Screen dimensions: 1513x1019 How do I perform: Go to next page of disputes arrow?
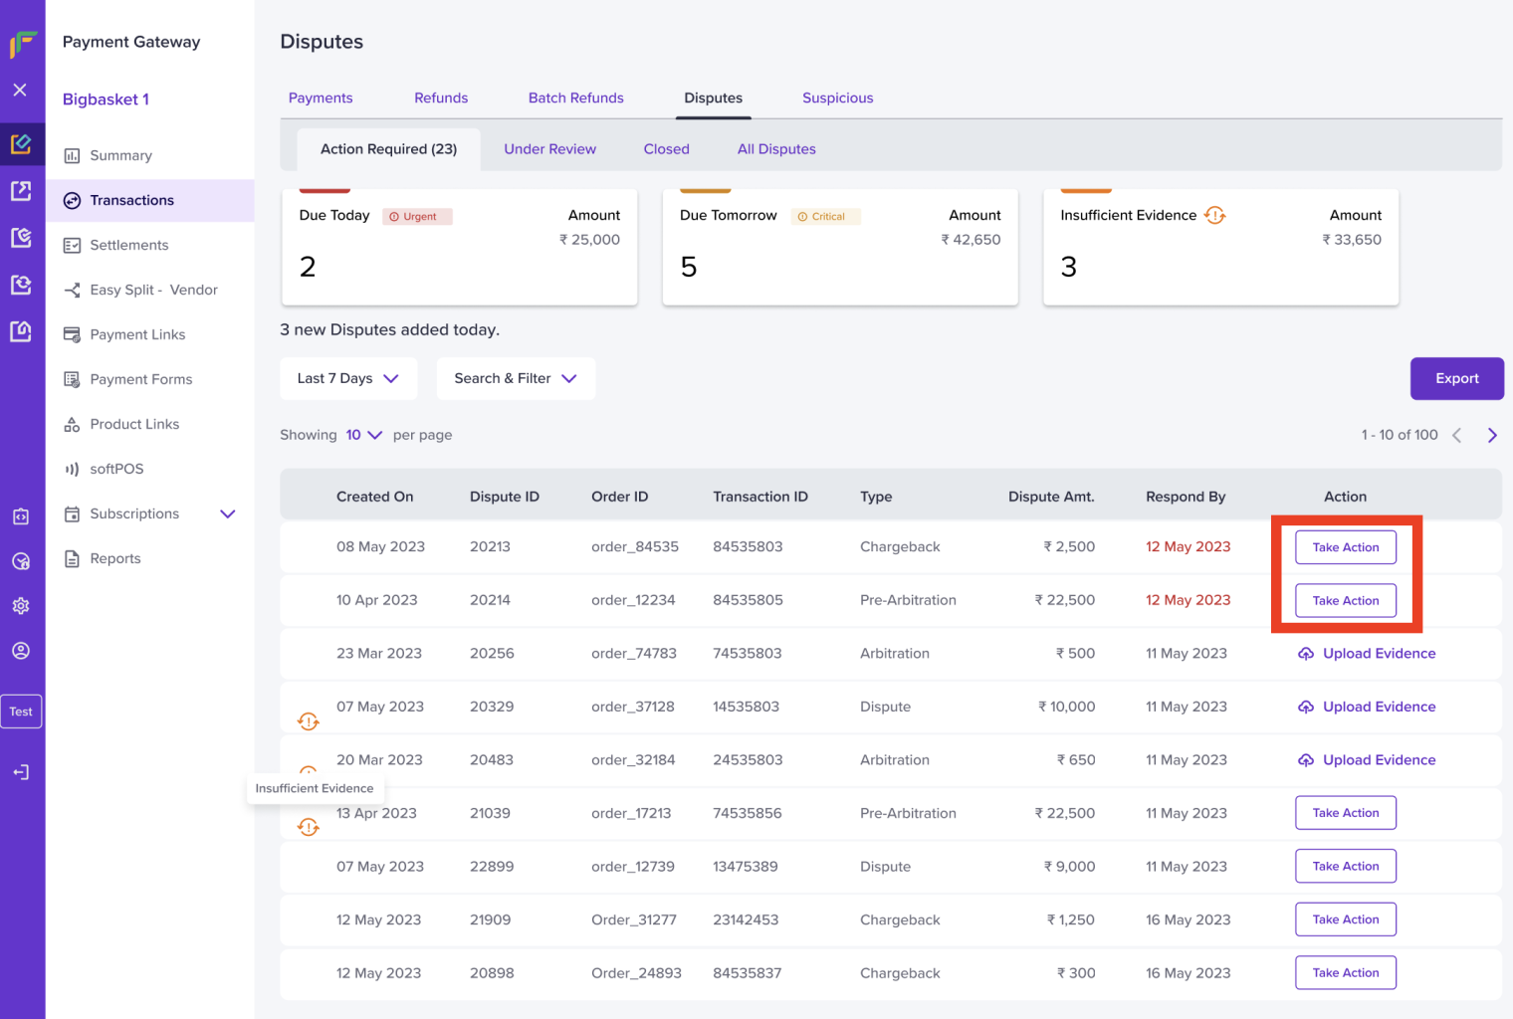[x=1492, y=435]
